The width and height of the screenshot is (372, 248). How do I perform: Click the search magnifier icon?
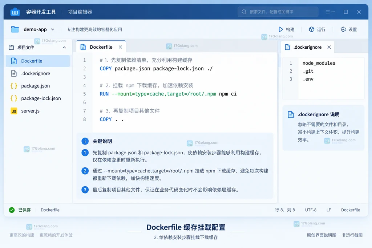[x=244, y=12]
